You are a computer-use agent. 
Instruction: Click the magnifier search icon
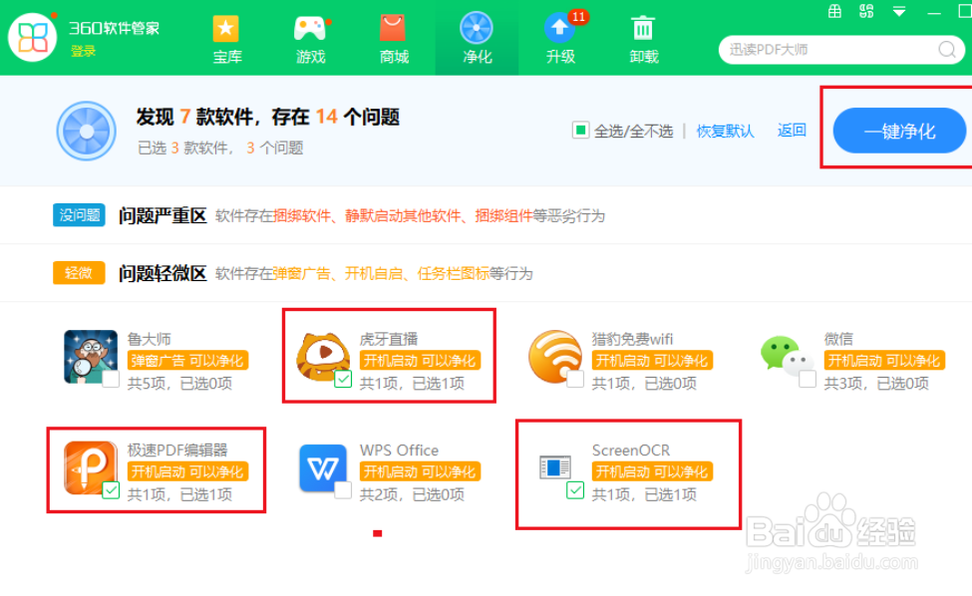[x=947, y=50]
